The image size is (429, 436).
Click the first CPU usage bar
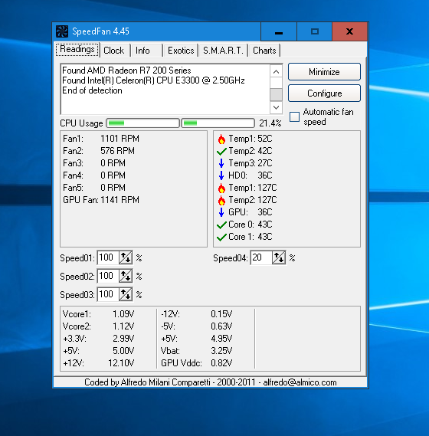pyautogui.click(x=143, y=123)
